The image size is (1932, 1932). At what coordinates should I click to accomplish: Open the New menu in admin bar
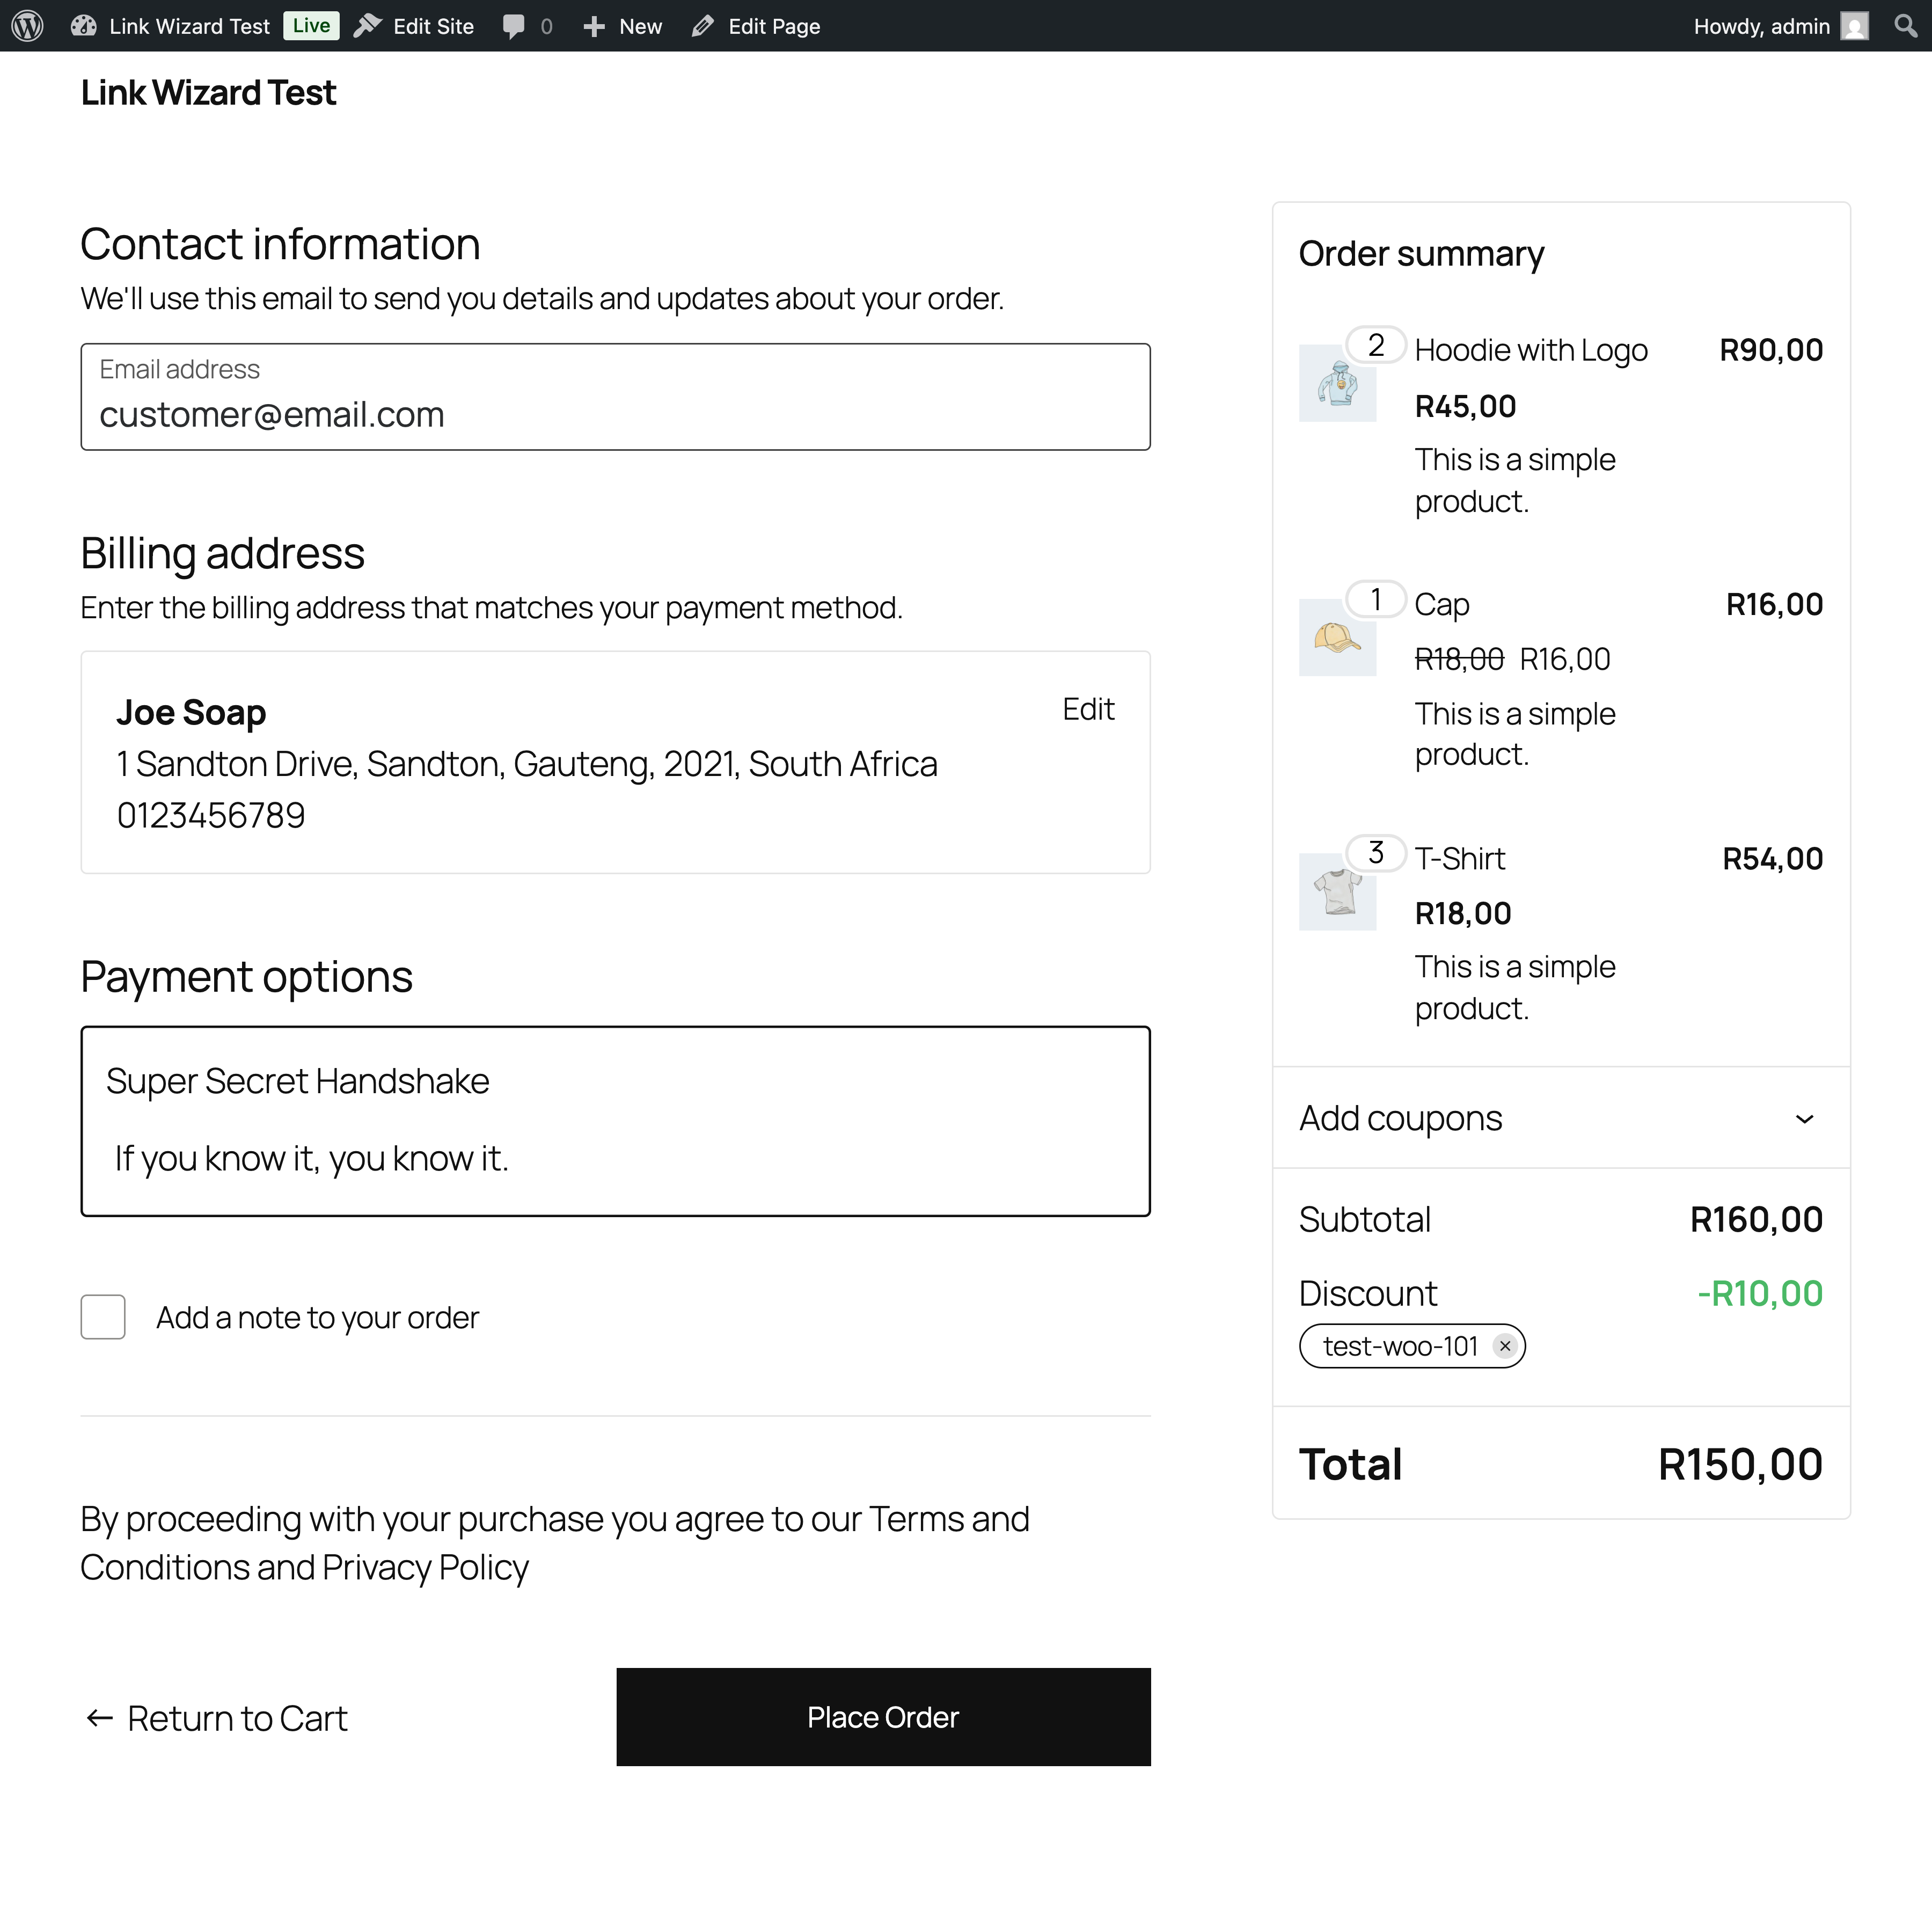pyautogui.click(x=622, y=26)
